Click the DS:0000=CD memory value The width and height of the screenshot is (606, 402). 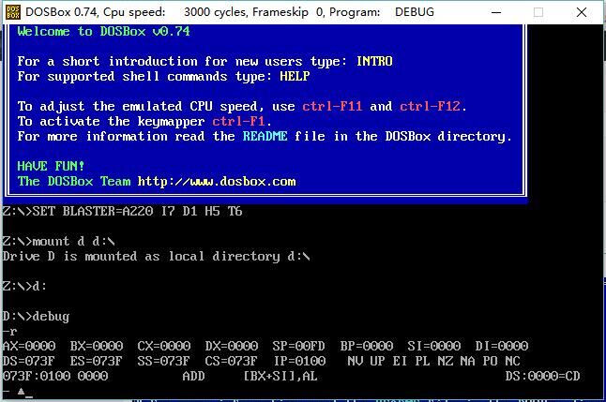pyautogui.click(x=542, y=376)
